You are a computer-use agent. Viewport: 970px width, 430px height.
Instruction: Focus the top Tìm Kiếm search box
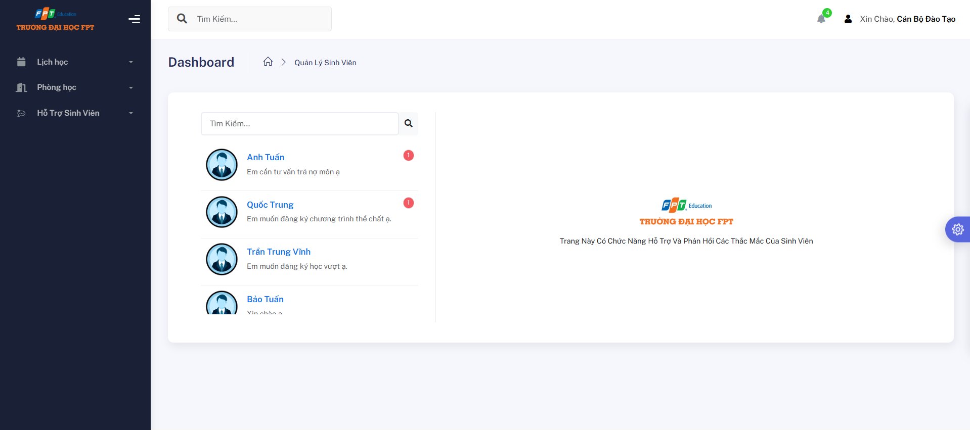point(260,19)
